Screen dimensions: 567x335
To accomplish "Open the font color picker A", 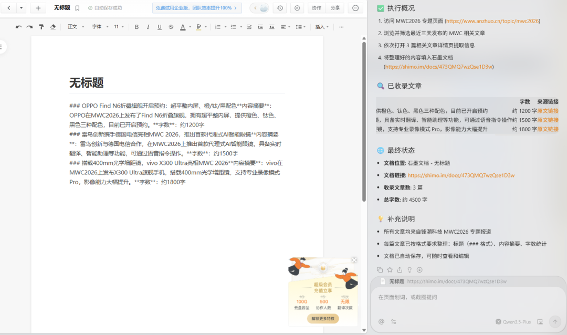I will coord(183,27).
